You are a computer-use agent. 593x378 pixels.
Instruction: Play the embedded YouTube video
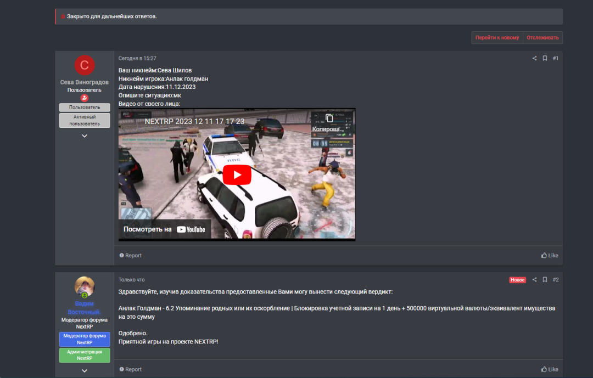(237, 175)
